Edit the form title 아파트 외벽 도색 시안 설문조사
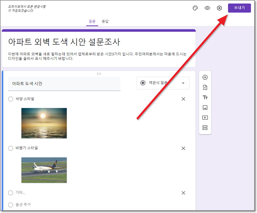 pyautogui.click(x=64, y=42)
